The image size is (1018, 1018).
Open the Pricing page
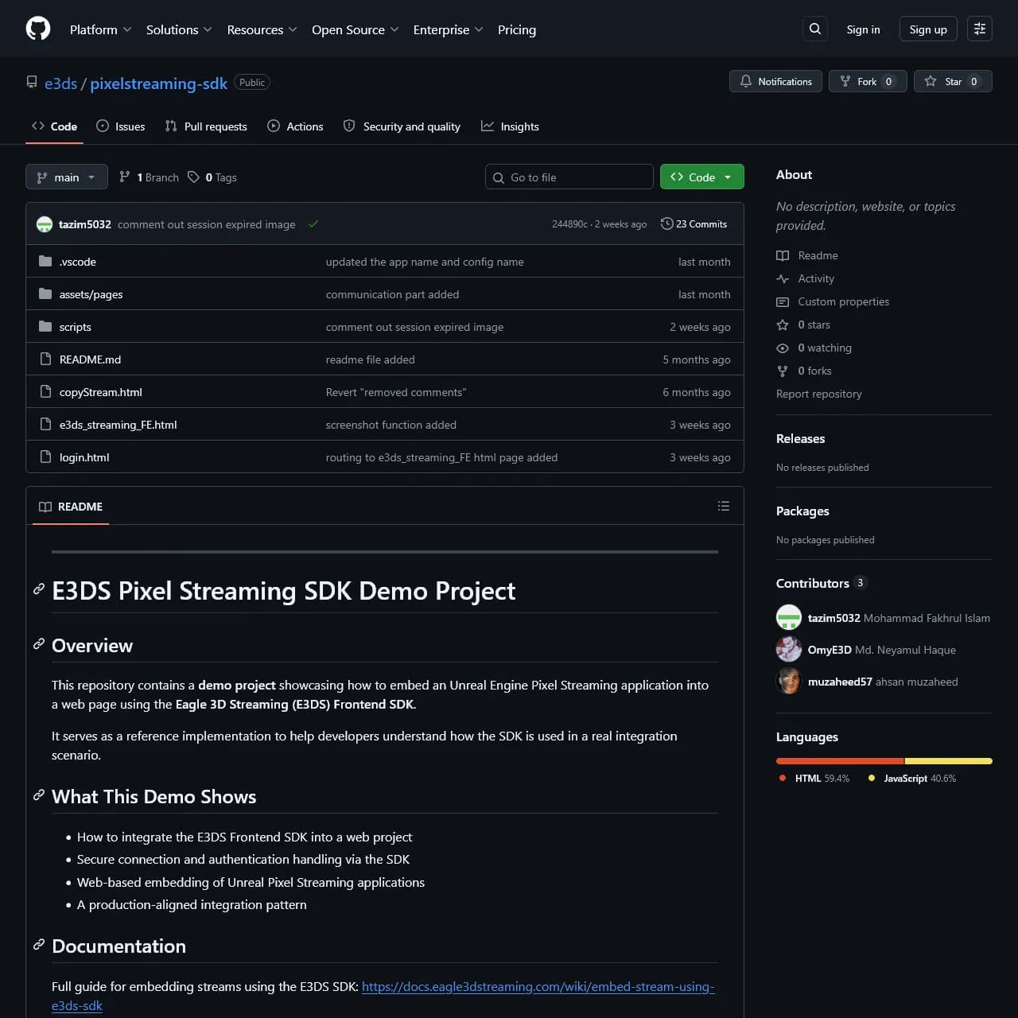(517, 29)
